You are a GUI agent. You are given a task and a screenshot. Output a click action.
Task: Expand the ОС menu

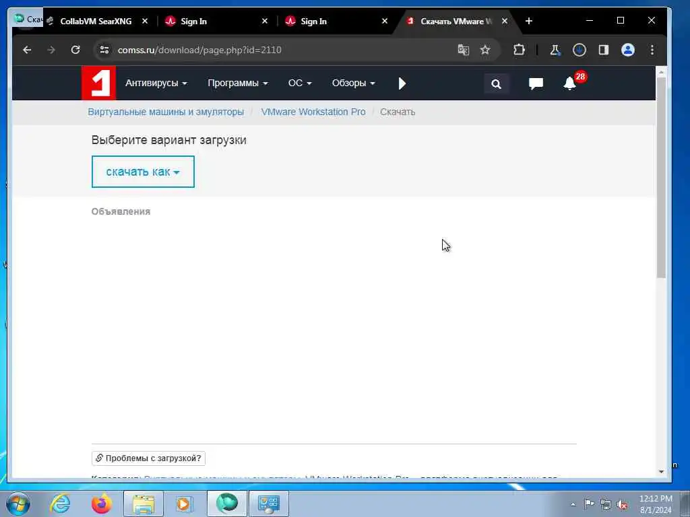click(x=300, y=83)
